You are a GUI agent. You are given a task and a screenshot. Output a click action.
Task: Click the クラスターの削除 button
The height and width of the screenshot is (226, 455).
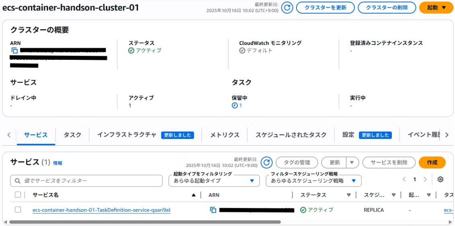(387, 8)
